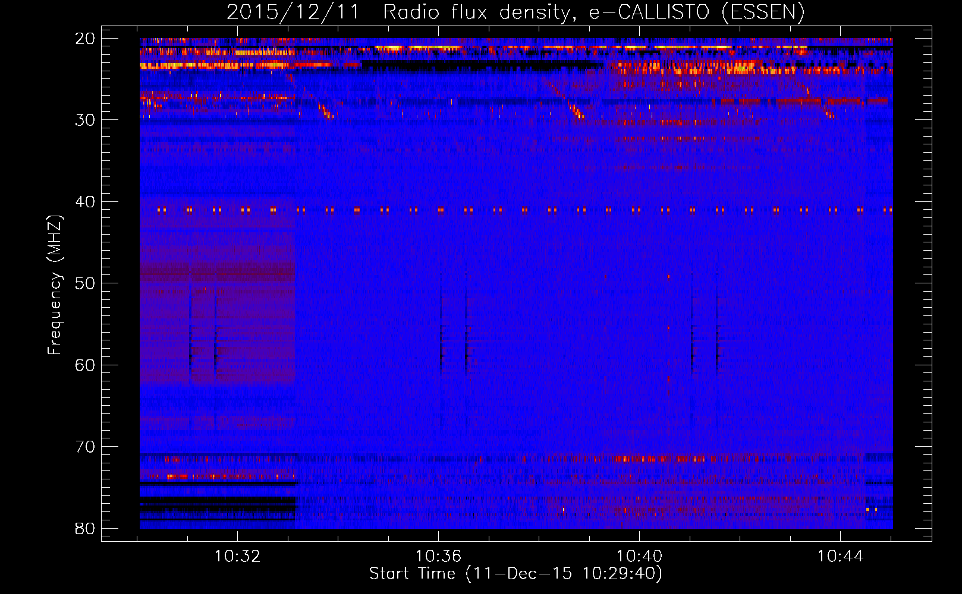Click the 30 frequency tick label
This screenshot has height=594, width=962.
(x=85, y=120)
